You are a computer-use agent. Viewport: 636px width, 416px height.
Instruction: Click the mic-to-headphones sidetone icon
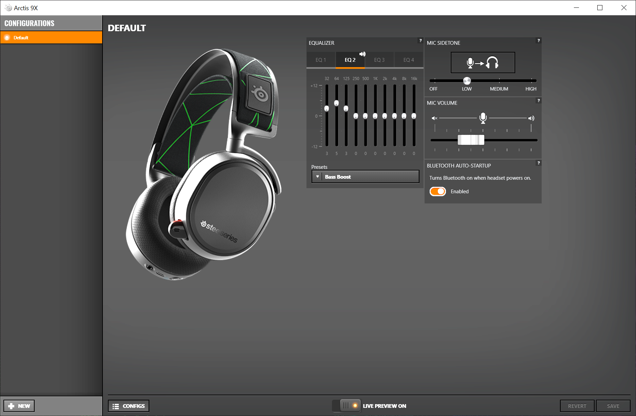(x=483, y=63)
